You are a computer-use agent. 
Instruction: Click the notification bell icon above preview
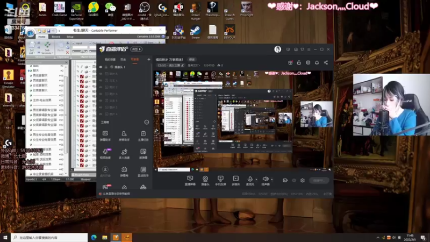point(317,62)
